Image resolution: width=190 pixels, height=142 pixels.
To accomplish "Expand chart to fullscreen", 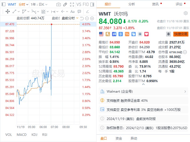I will coord(72,5).
